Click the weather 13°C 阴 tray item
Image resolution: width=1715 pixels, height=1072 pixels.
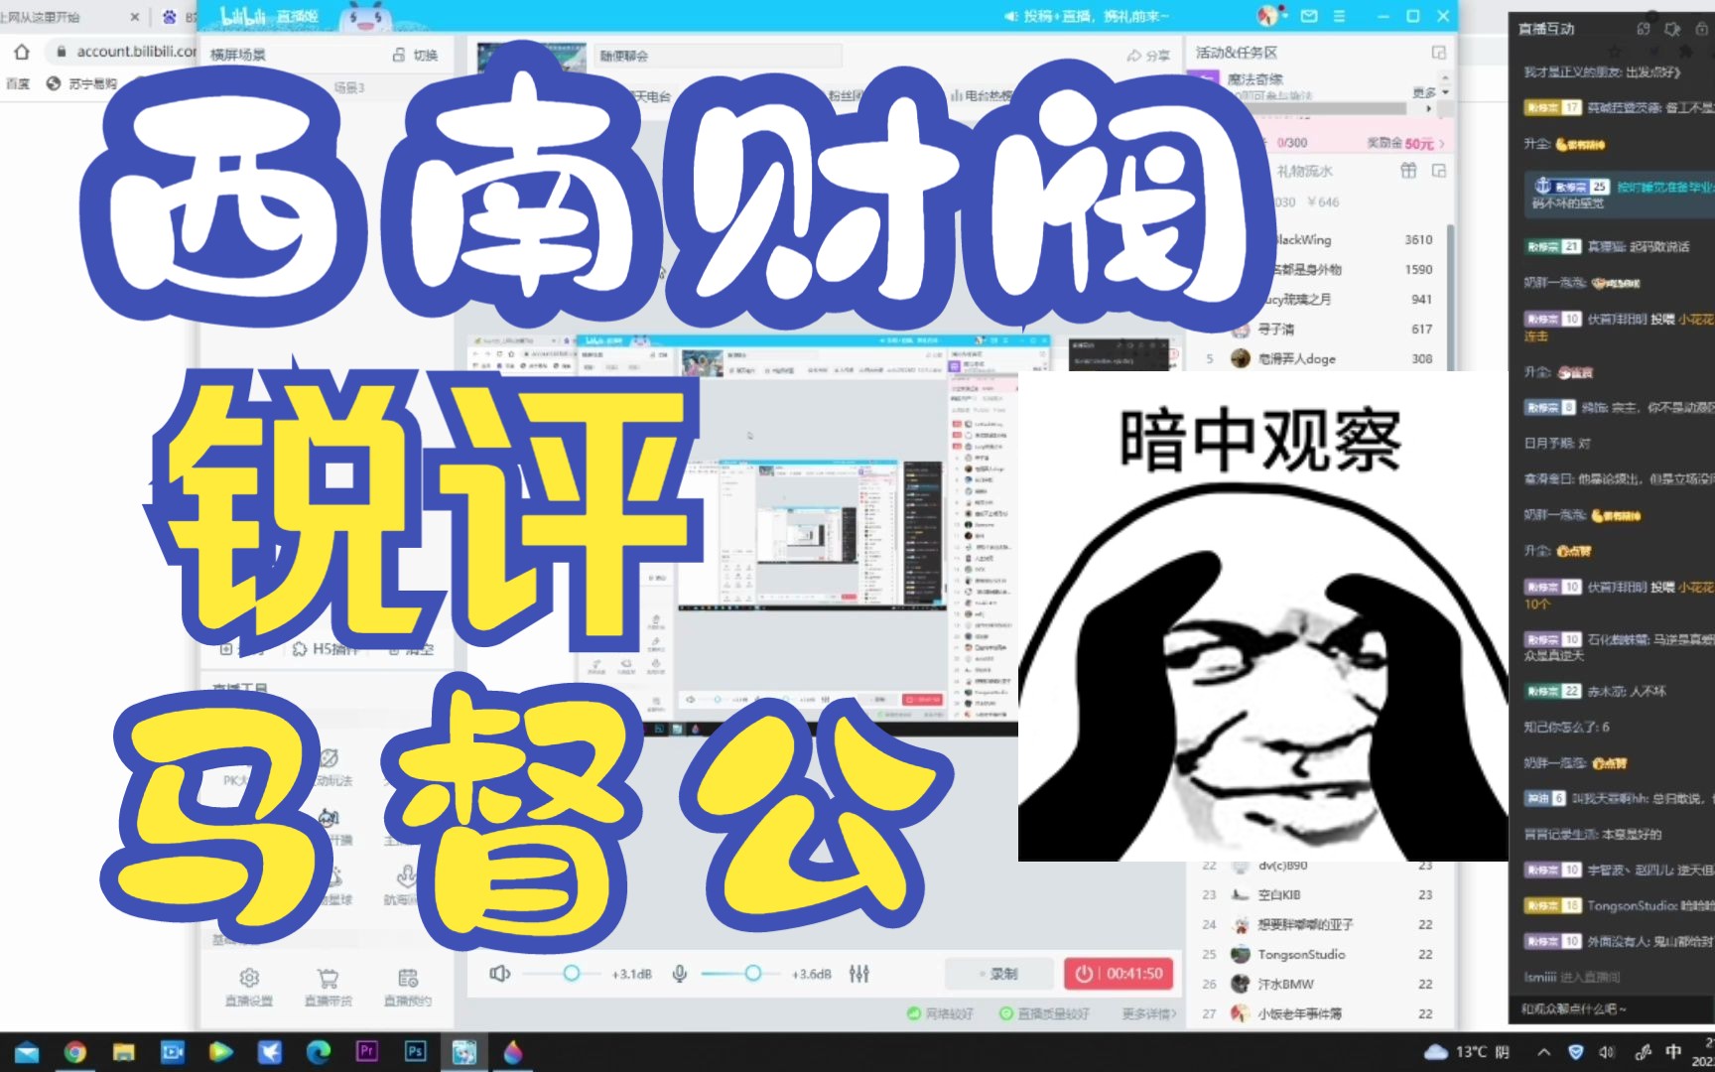click(x=1468, y=1052)
